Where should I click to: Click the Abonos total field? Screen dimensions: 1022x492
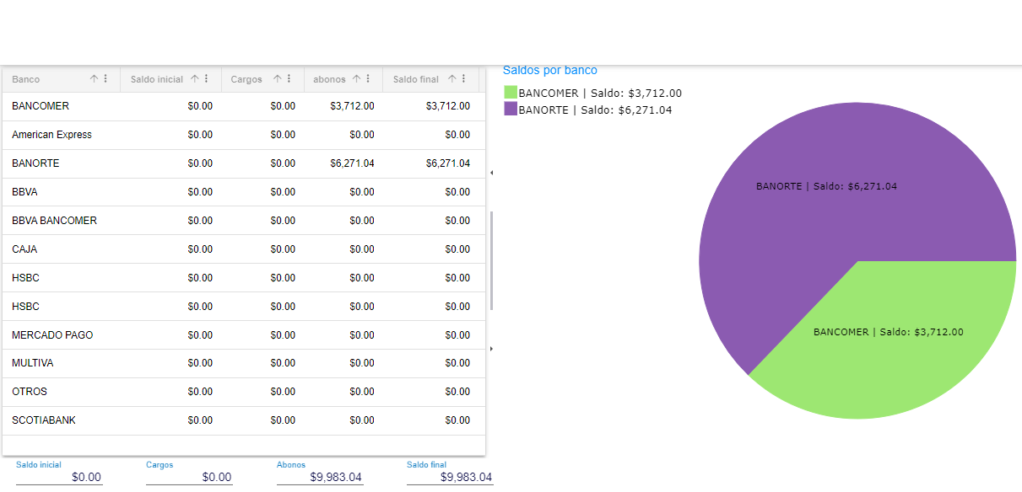point(319,477)
